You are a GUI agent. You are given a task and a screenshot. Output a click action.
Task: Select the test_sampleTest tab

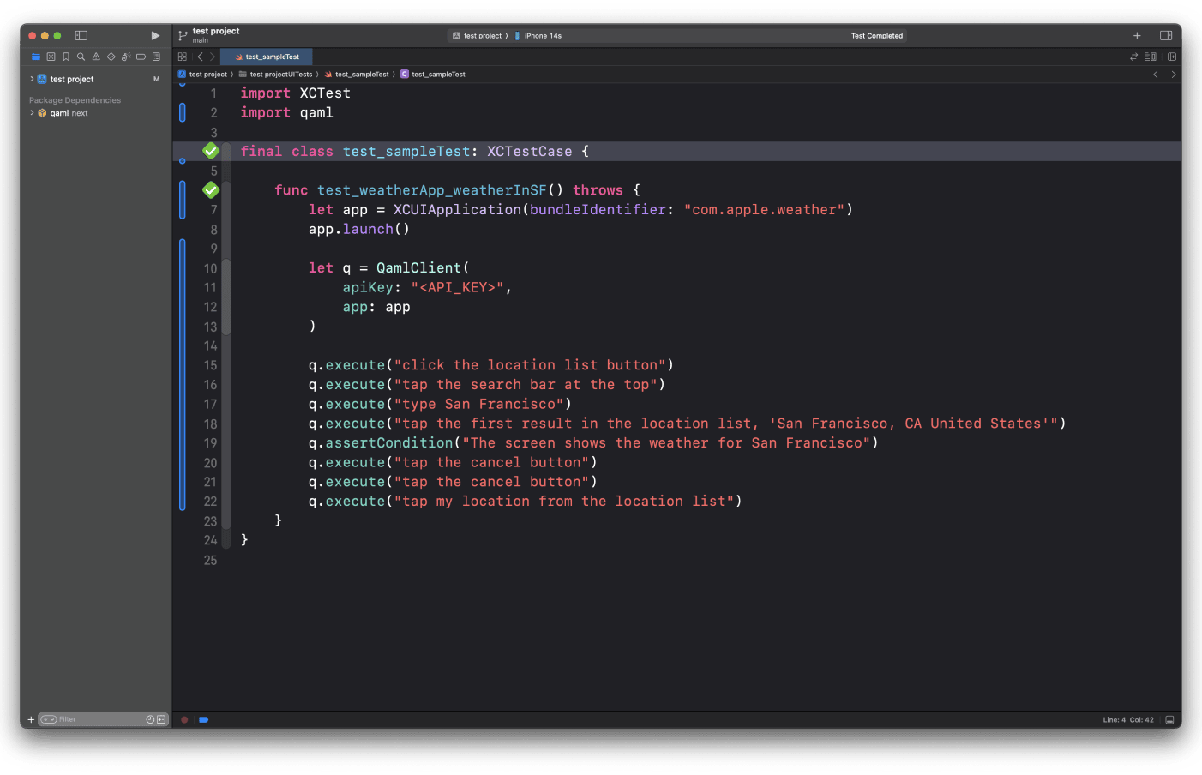[266, 57]
